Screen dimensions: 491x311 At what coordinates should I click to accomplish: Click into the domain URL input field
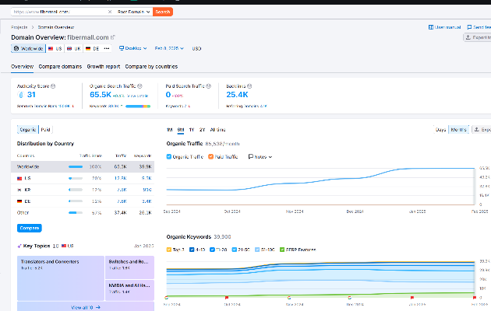(x=59, y=12)
